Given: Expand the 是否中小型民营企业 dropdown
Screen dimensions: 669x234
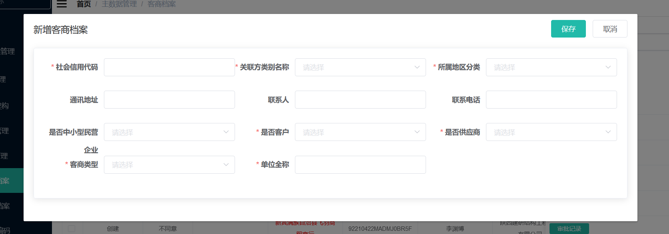Looking at the screenshot, I should 169,132.
